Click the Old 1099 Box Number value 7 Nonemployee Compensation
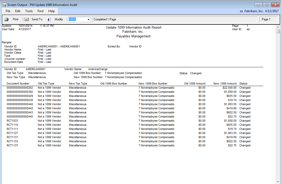The width and height of the screenshot is (281, 184). tap(123, 73)
